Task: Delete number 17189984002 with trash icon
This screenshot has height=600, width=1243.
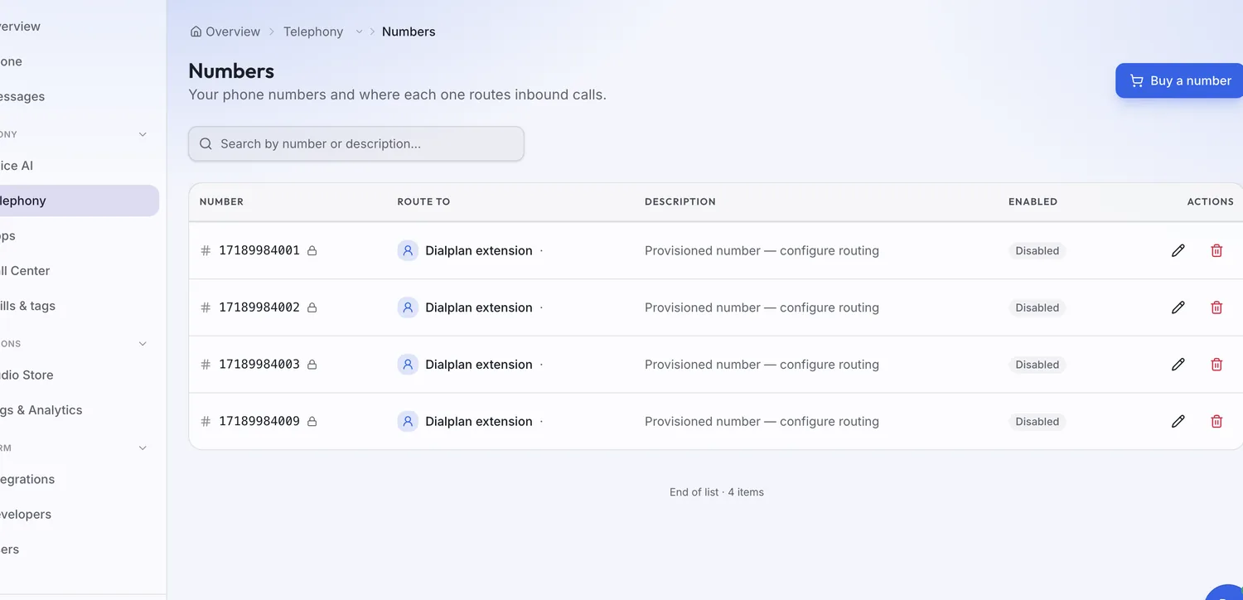Action: pyautogui.click(x=1216, y=307)
